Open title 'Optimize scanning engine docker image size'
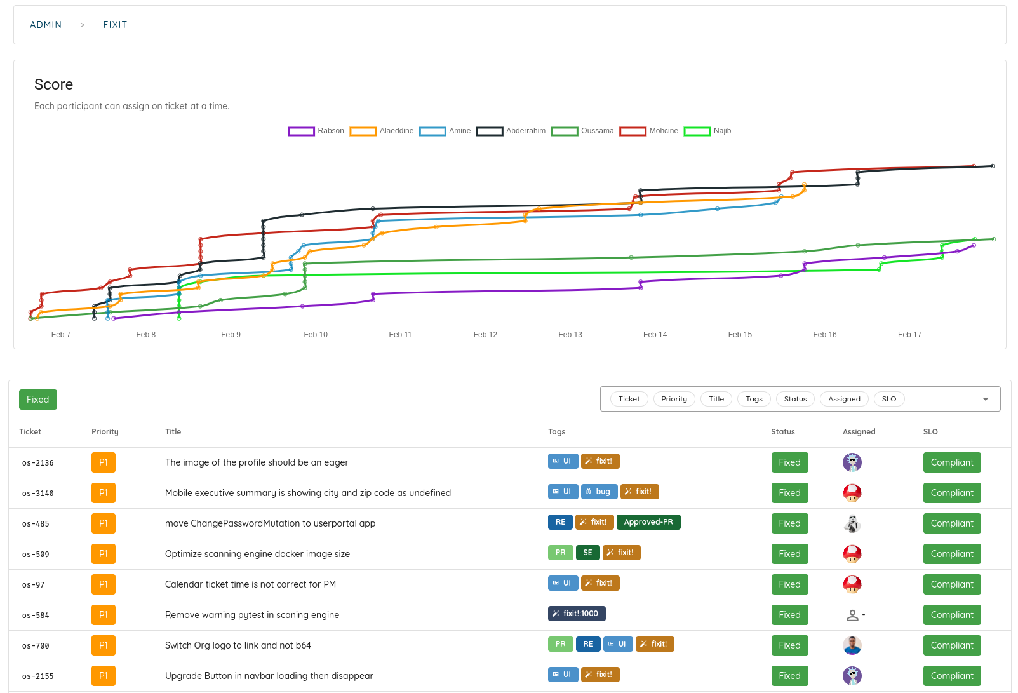Image resolution: width=1018 pixels, height=693 pixels. tap(257, 554)
